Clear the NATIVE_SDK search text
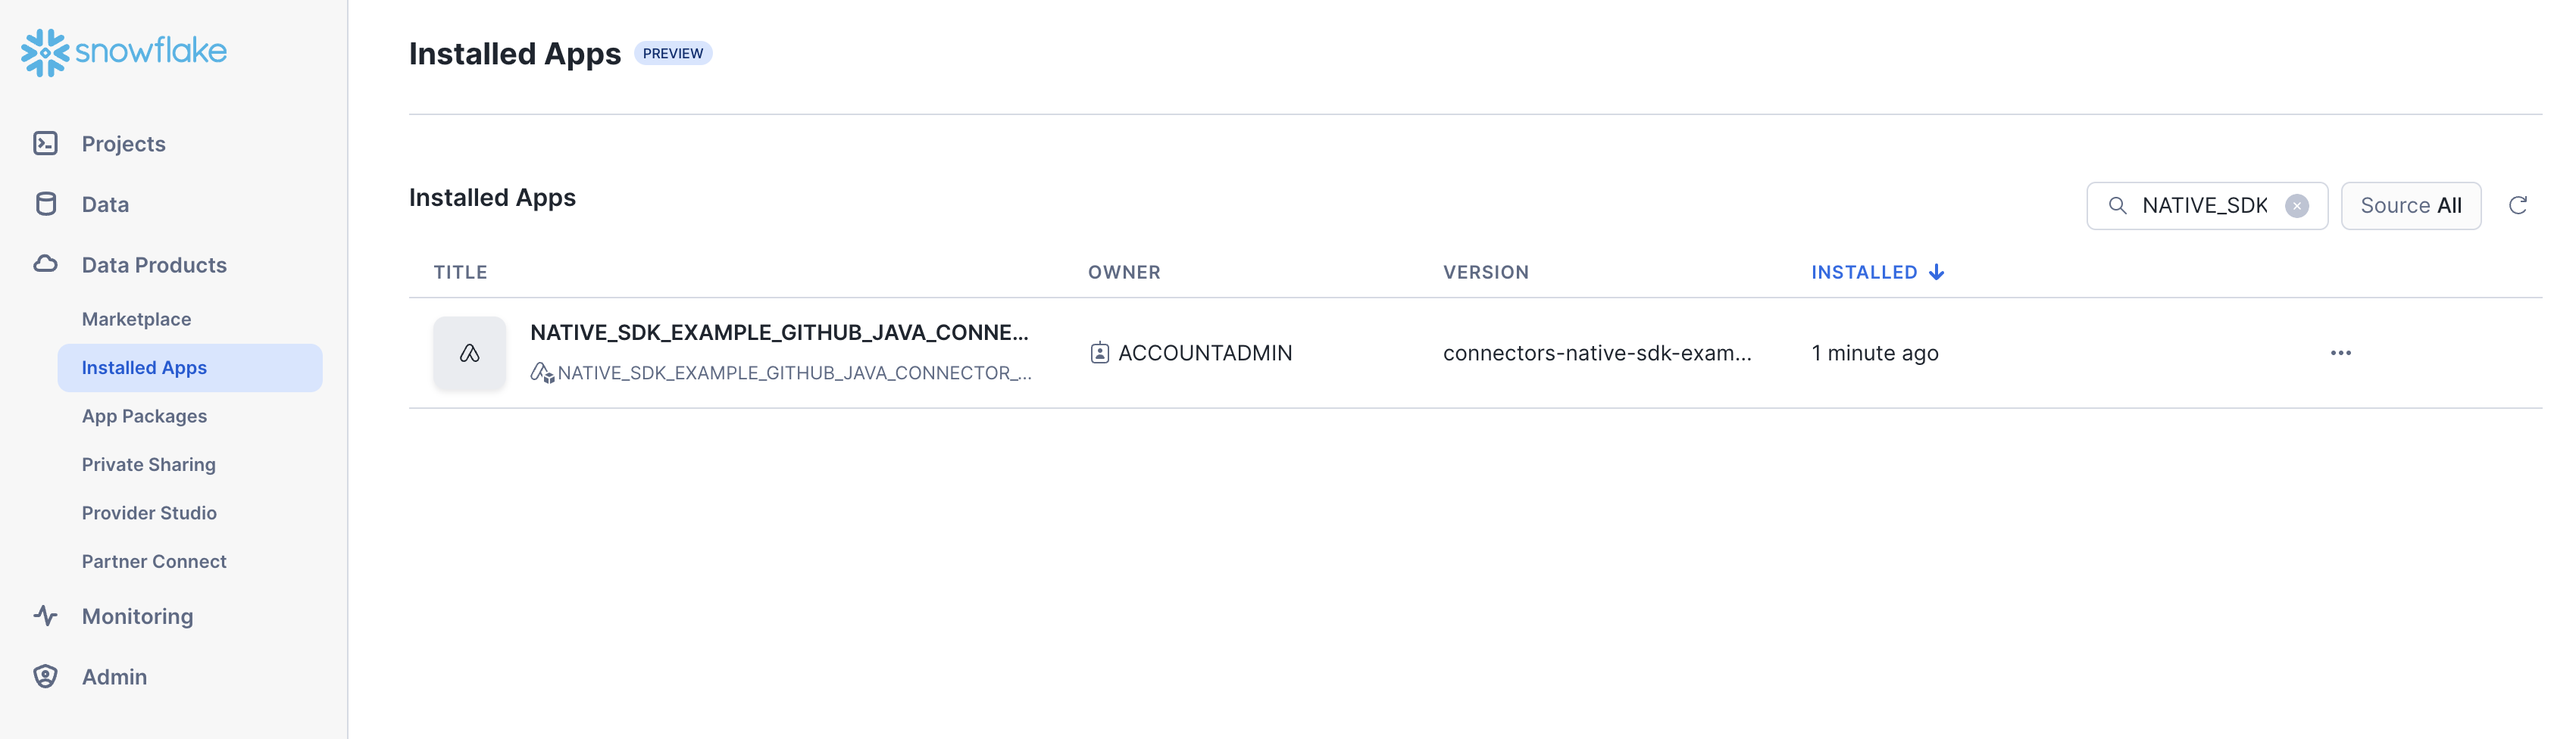Image resolution: width=2576 pixels, height=739 pixels. (x=2297, y=206)
